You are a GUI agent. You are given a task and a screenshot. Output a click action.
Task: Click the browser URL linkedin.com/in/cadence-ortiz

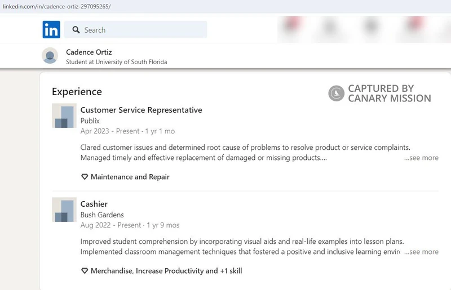57,6
